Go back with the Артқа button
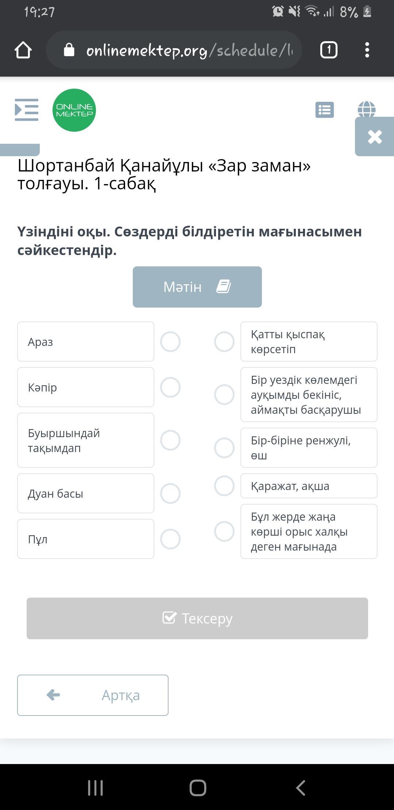The height and width of the screenshot is (810, 394). coord(93,695)
